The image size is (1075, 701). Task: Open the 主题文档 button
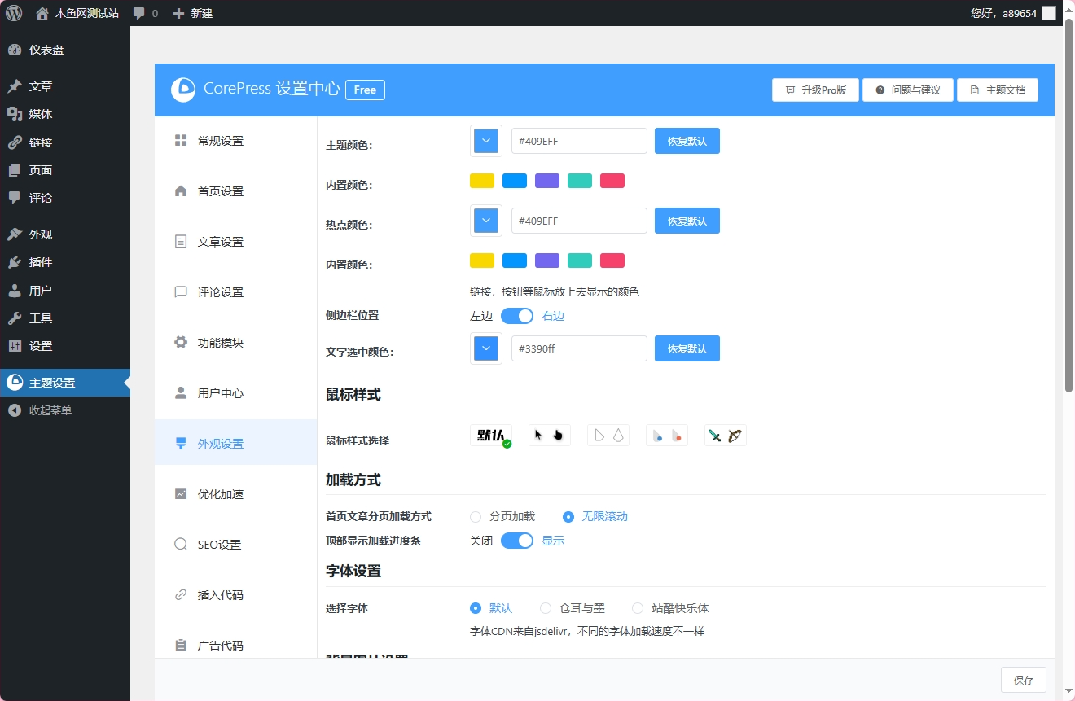[x=998, y=90]
